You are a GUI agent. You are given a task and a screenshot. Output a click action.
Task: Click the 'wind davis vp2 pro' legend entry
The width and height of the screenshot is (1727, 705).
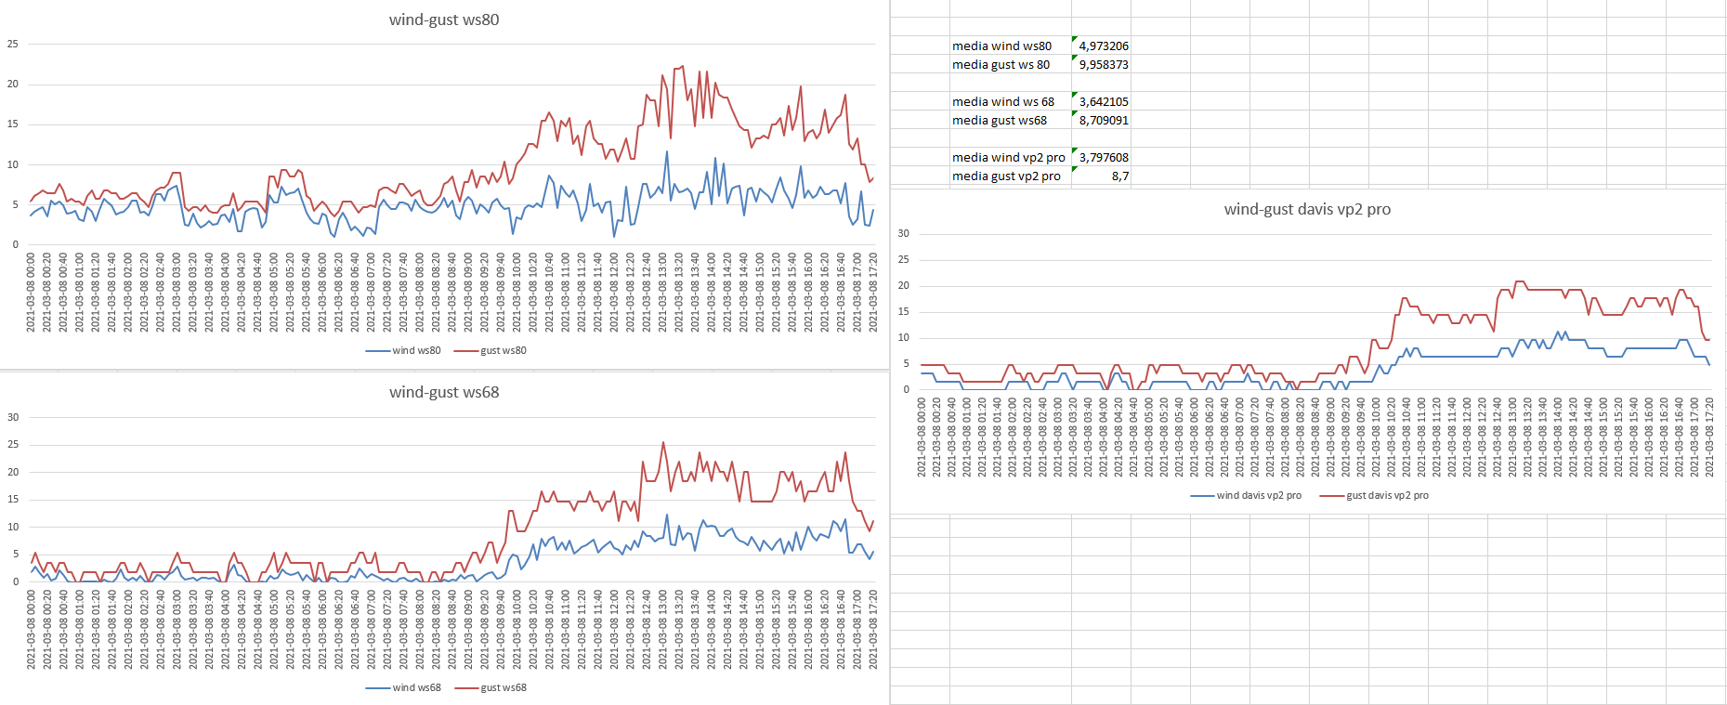point(1246,495)
